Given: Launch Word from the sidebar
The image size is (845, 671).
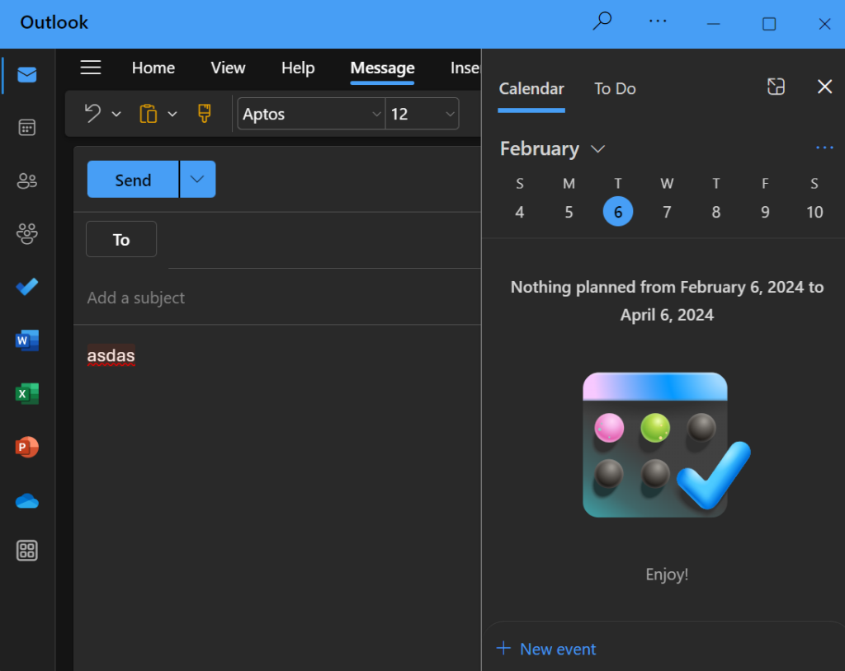Looking at the screenshot, I should point(26,340).
